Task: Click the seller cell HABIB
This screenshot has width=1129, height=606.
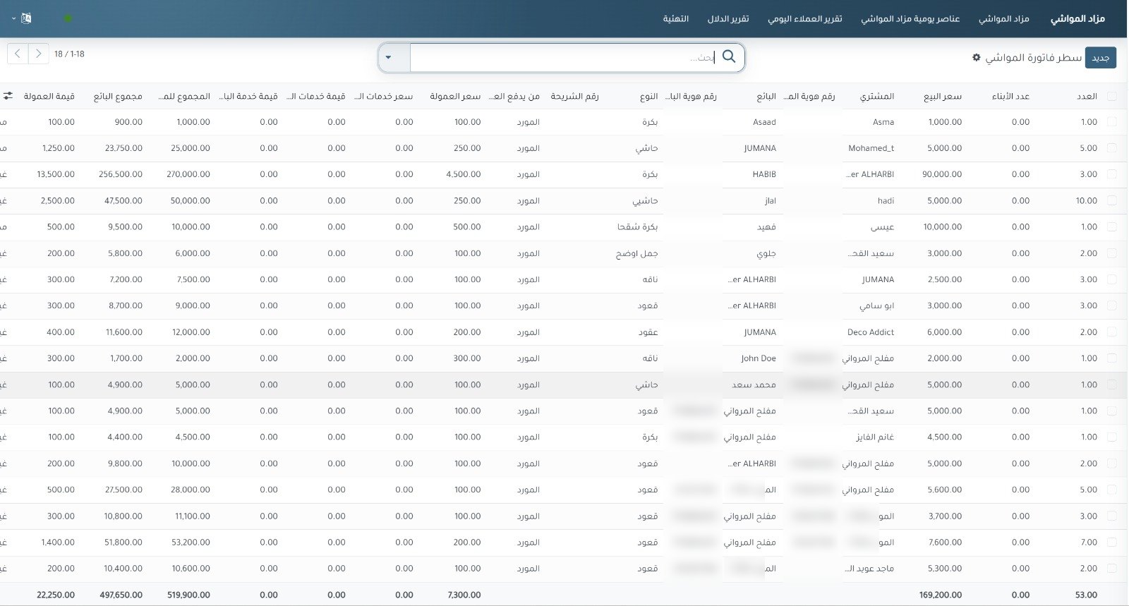Action: 764,174
